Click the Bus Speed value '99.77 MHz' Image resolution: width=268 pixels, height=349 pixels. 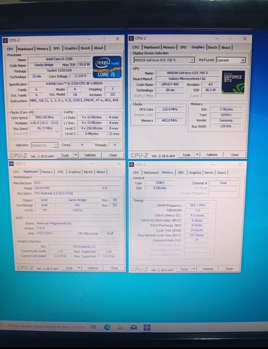click(44, 128)
